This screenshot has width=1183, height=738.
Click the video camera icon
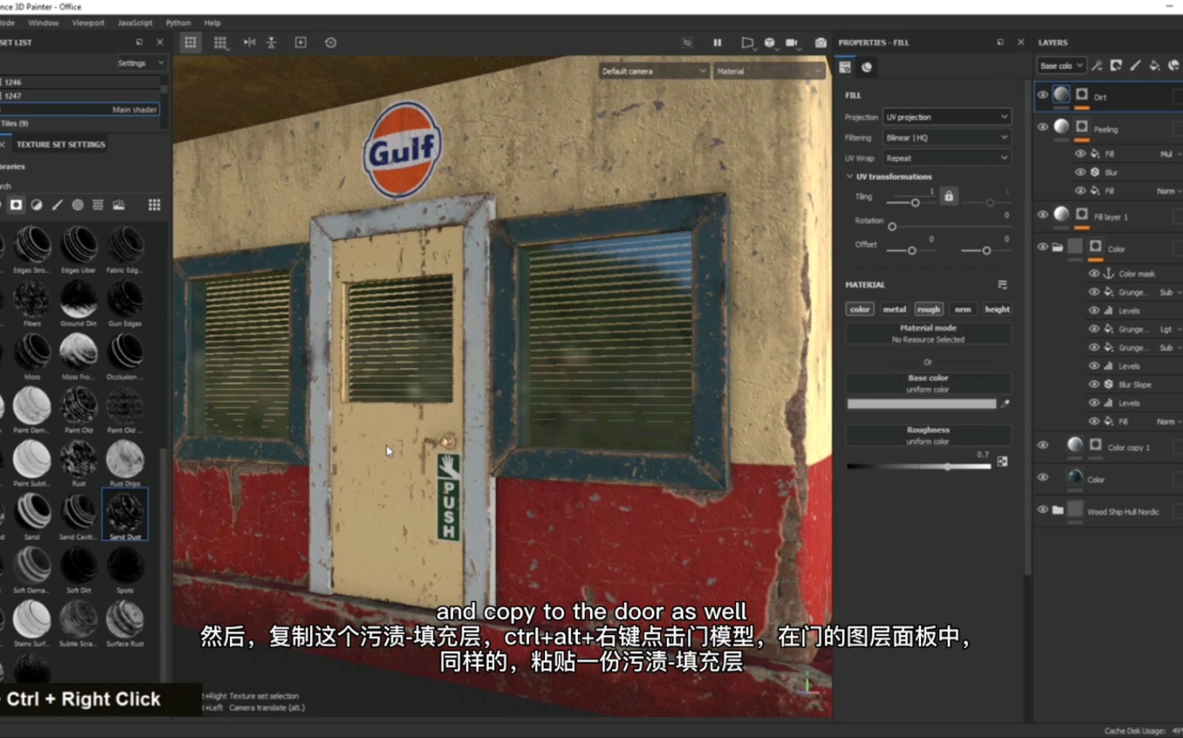point(792,43)
